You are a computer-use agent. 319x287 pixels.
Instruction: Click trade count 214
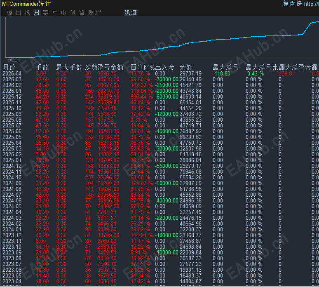89,96
